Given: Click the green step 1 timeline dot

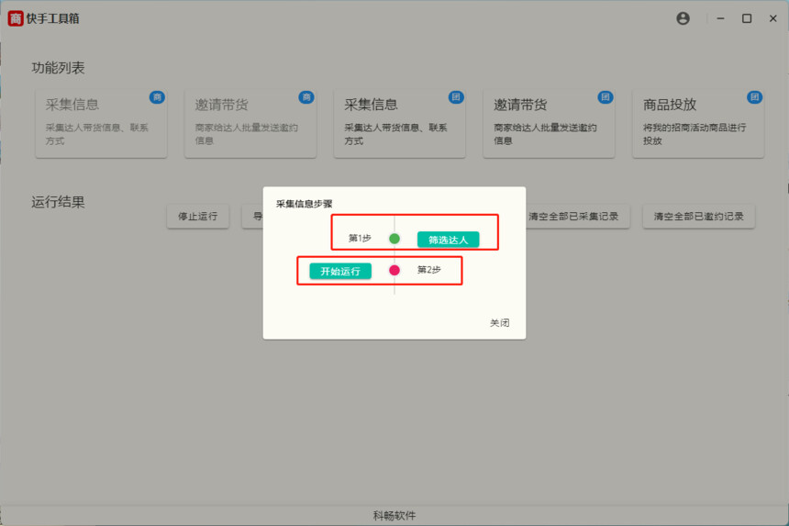Looking at the screenshot, I should (x=394, y=239).
